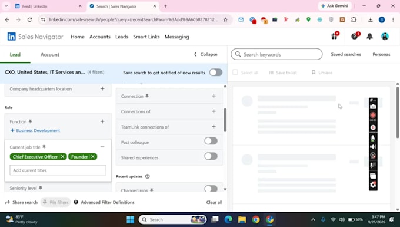Open Windows Start menu
Screen dimensions: 400x227
(x=131, y=219)
